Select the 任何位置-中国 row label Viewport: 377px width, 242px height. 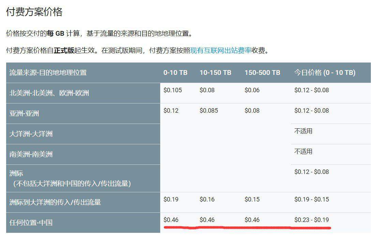(31, 223)
